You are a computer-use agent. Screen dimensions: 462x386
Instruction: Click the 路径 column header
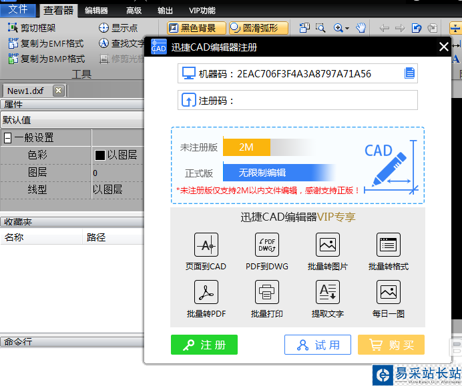click(113, 237)
